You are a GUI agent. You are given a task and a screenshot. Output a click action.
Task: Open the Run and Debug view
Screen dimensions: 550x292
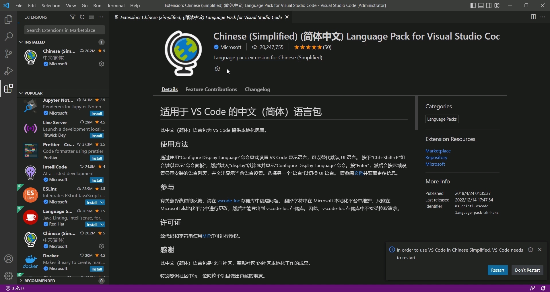pos(9,71)
